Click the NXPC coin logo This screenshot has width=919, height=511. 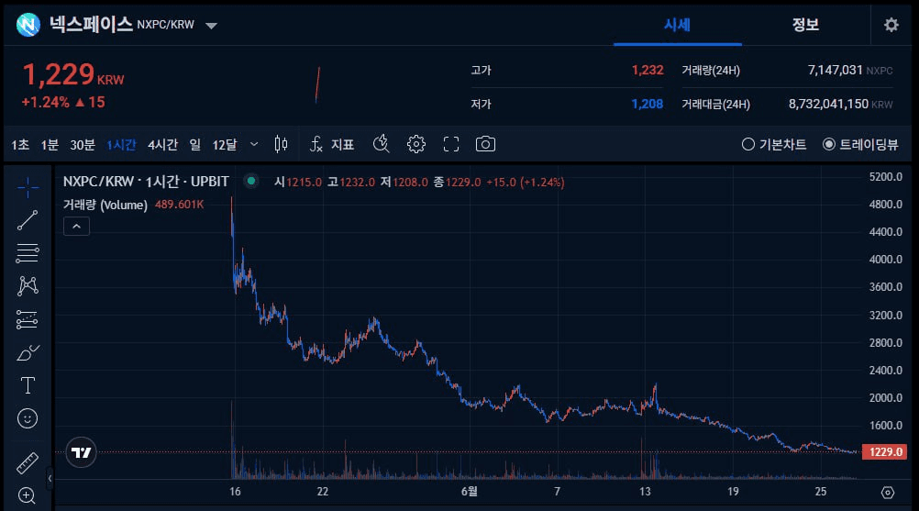[28, 25]
